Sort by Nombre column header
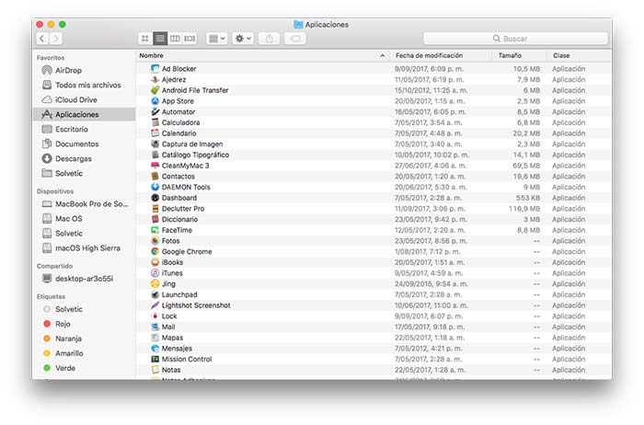Screen dimensions: 644x425 (x=151, y=55)
